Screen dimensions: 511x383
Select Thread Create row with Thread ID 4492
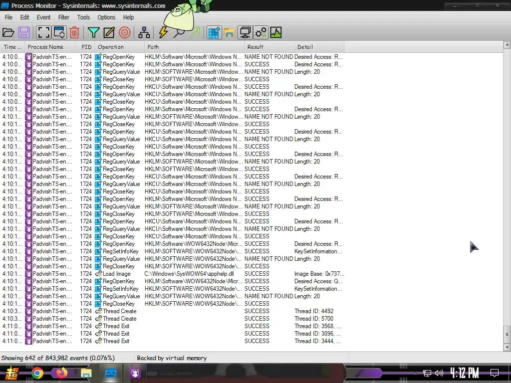[172, 311]
